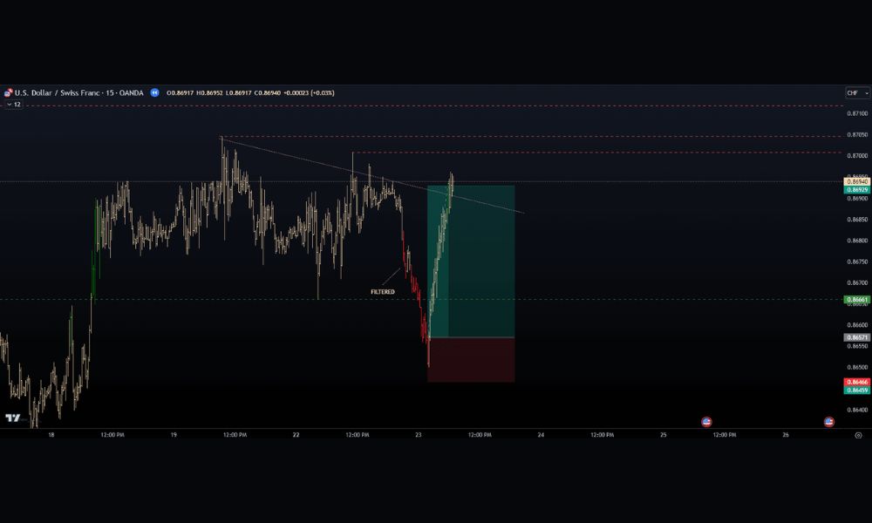Image resolution: width=872 pixels, height=523 pixels.
Task: Open chart settings gear at bottom right
Action: 857,434
